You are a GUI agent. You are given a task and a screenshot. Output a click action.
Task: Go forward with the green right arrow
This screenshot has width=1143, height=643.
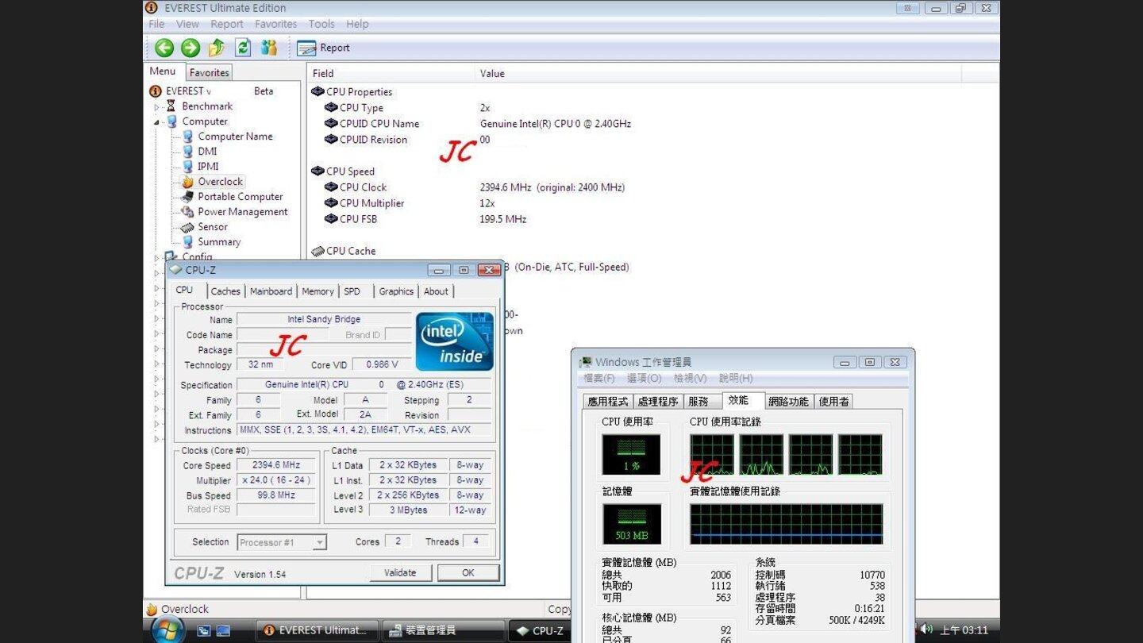coord(190,48)
